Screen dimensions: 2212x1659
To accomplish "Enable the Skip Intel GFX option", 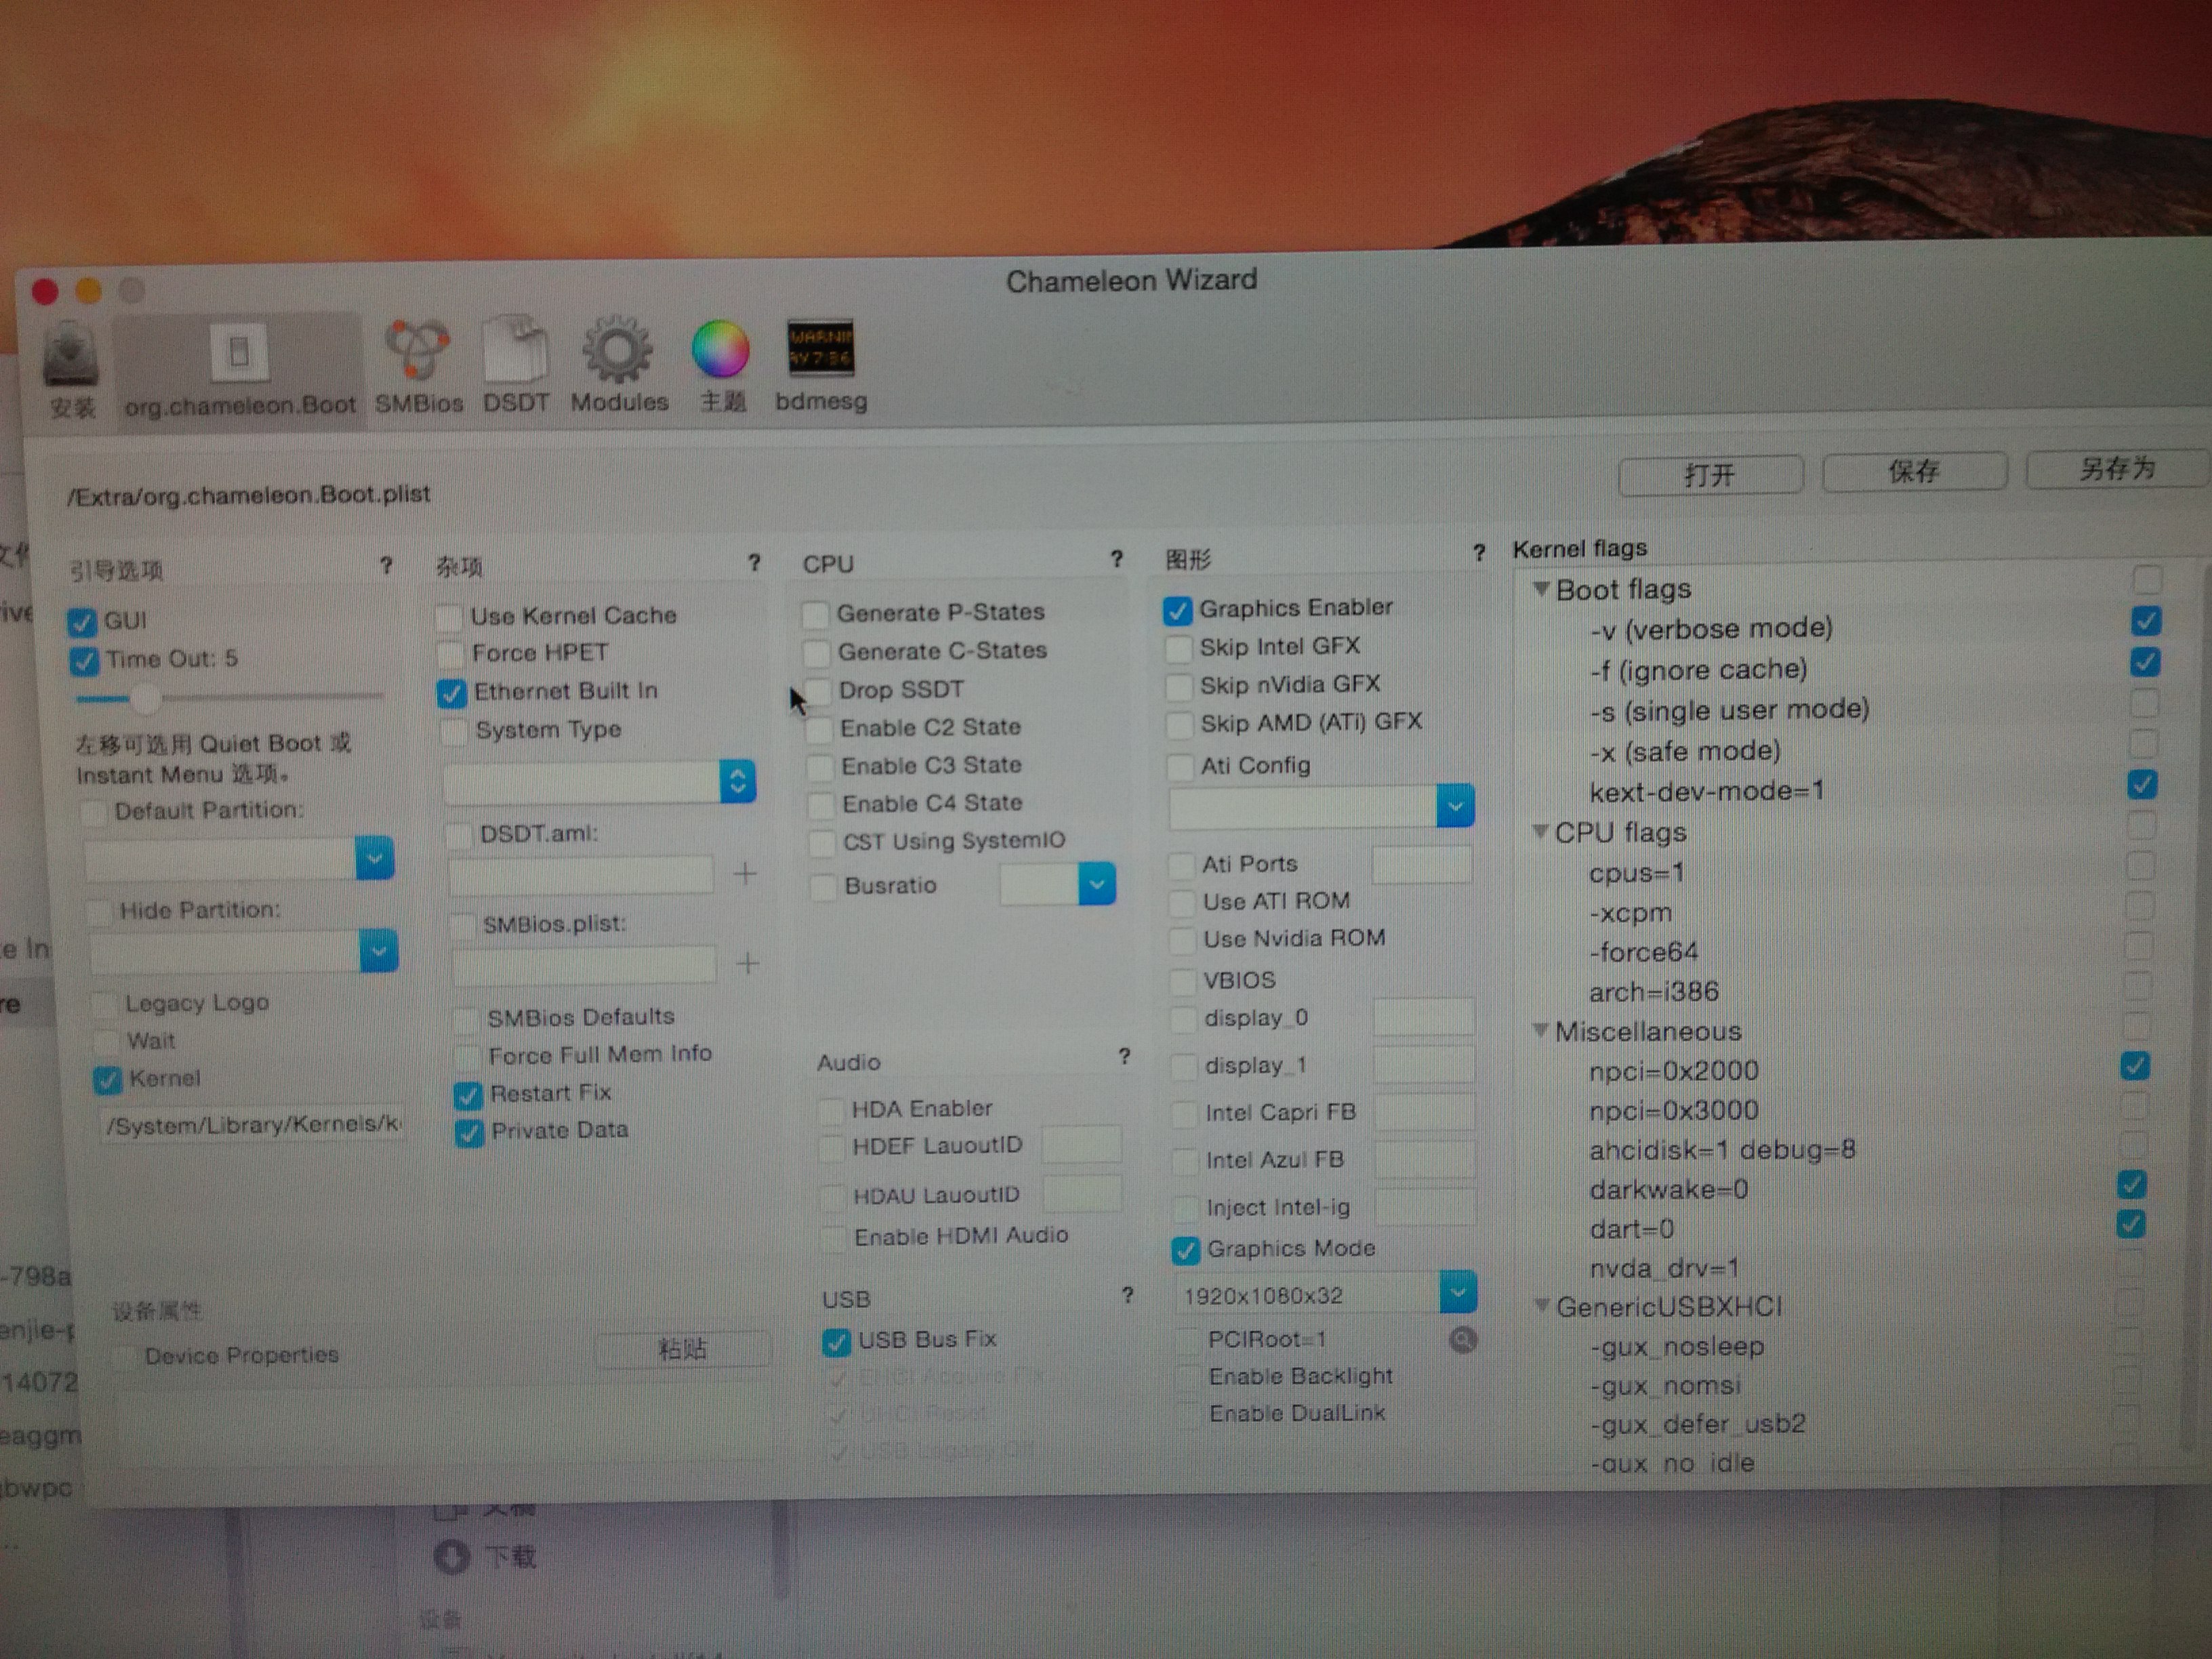I will point(1178,649).
